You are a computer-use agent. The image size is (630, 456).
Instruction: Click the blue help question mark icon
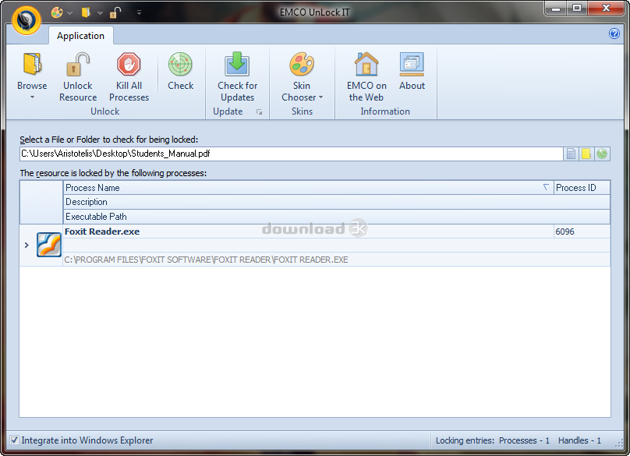[x=614, y=34]
